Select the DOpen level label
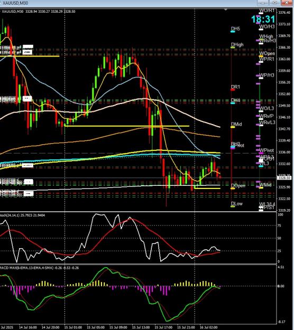This screenshot has height=330, width=294. [x=238, y=186]
